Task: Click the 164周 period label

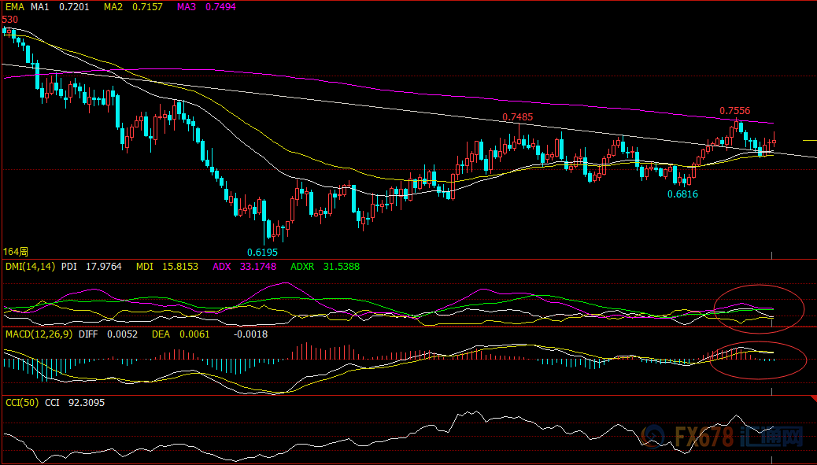Action: click(x=16, y=251)
